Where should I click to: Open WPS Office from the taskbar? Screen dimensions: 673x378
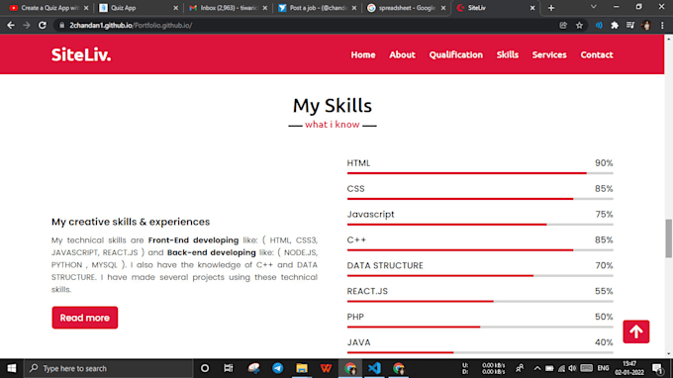tap(326, 368)
